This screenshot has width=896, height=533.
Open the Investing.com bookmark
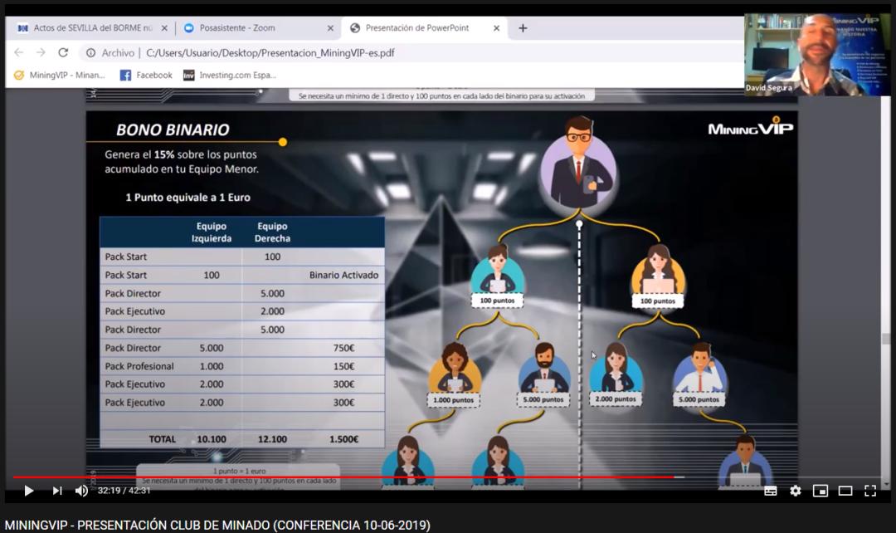[x=230, y=75]
